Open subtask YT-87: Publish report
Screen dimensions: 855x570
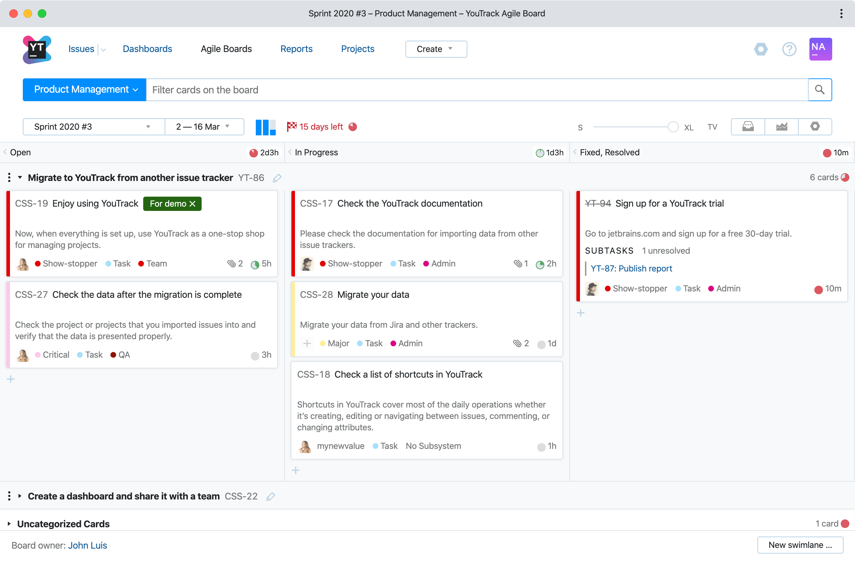coord(631,269)
